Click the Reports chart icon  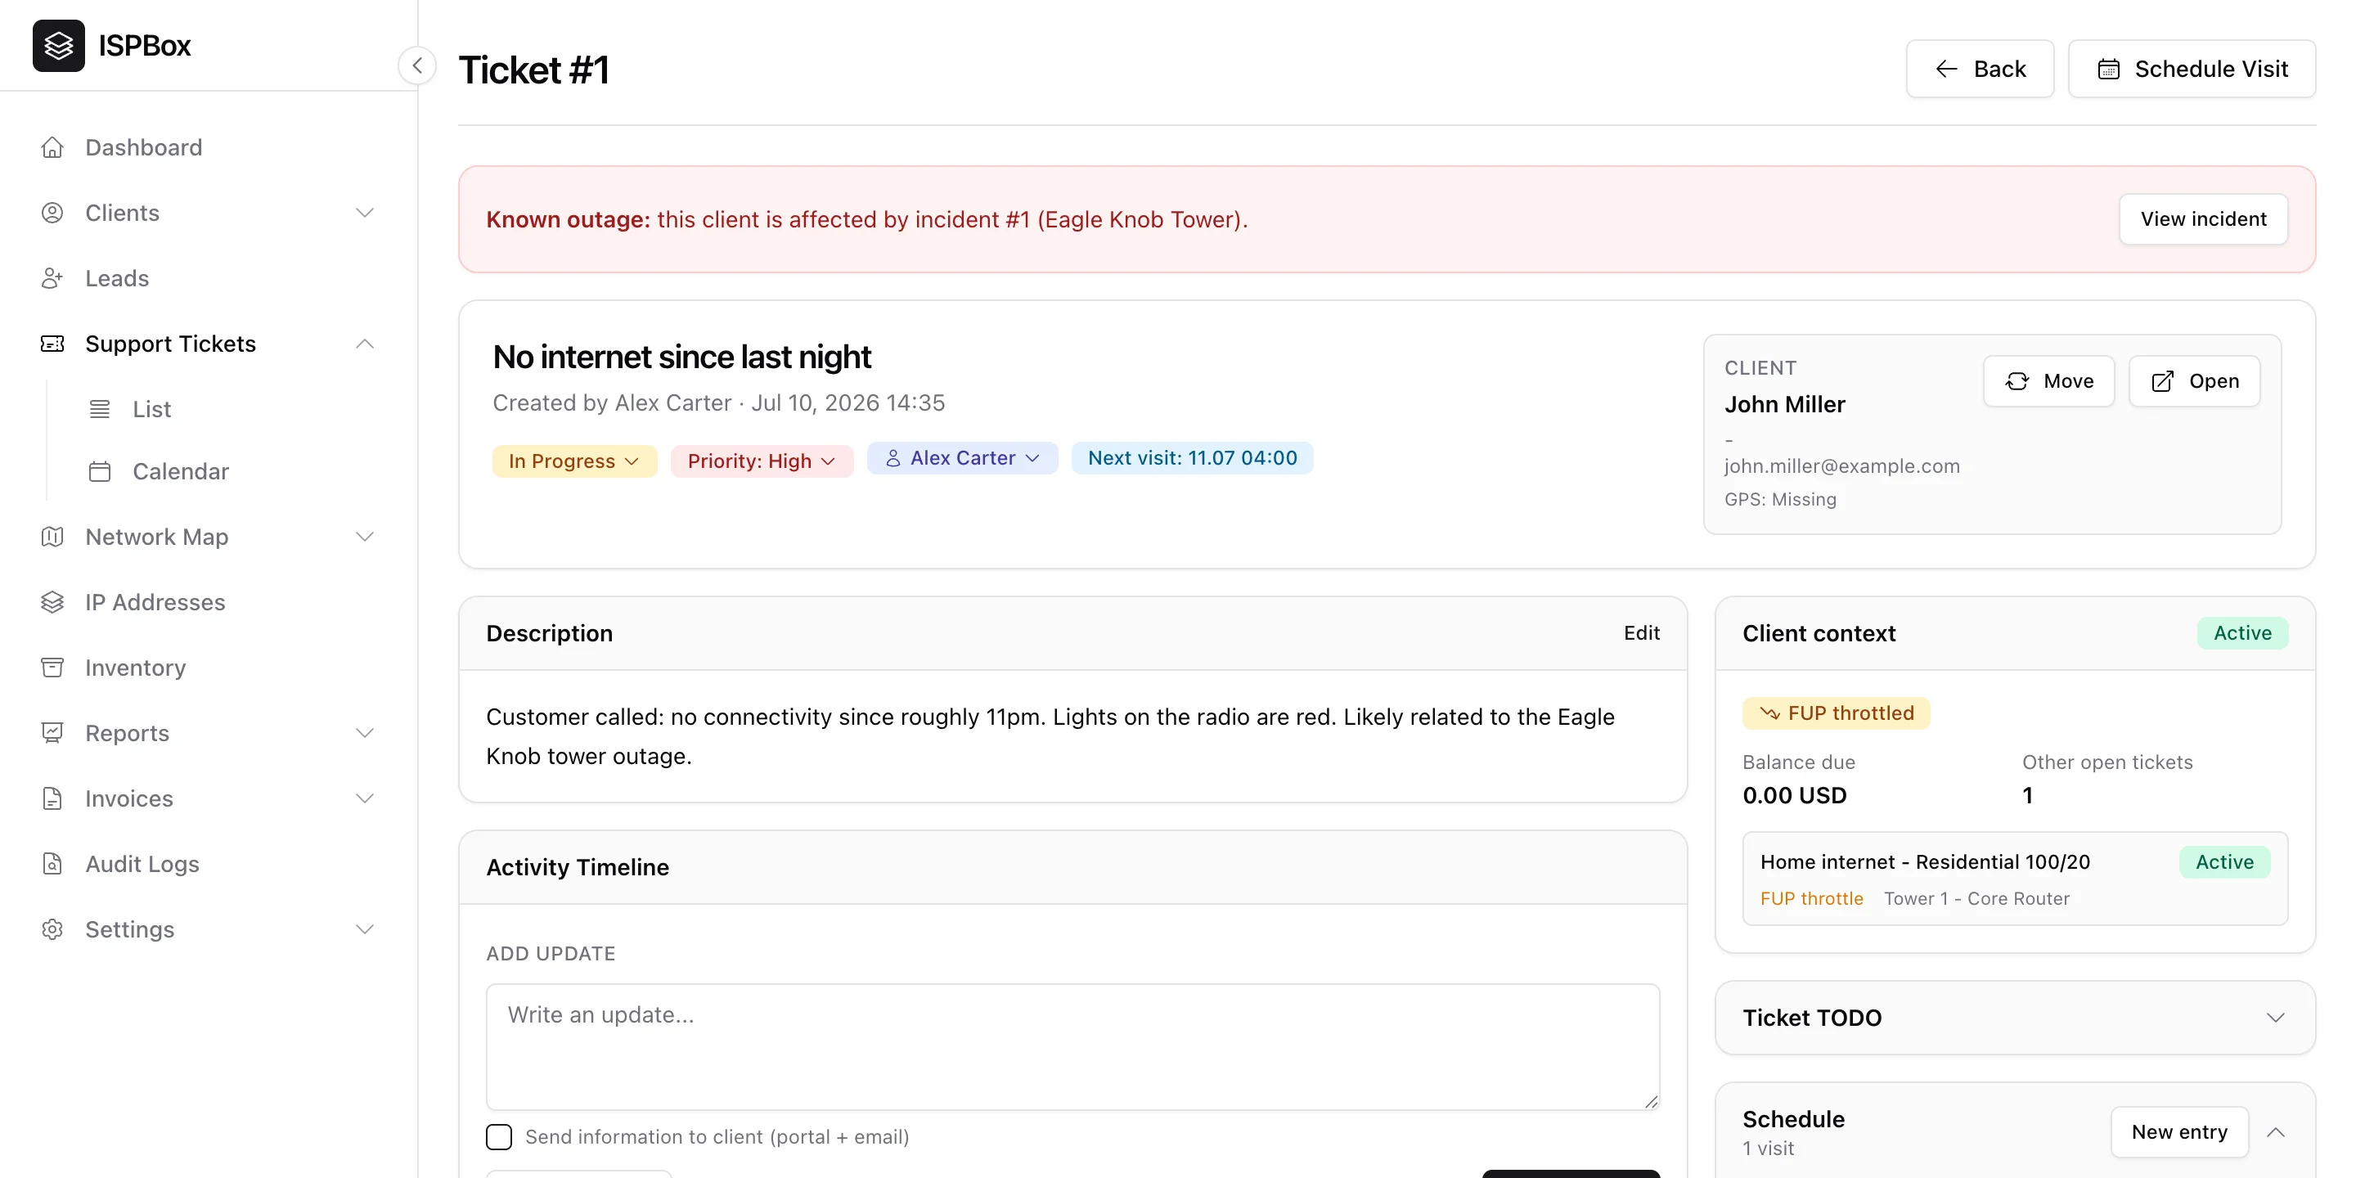tap(52, 733)
